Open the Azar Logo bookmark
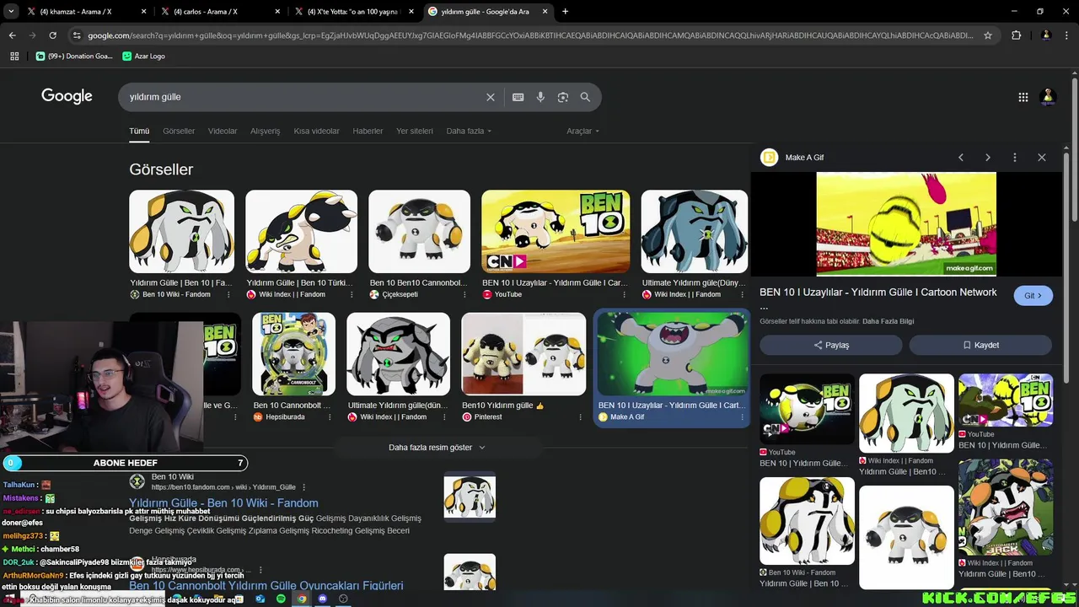Screen dimensions: 1079x607 click(x=143, y=56)
